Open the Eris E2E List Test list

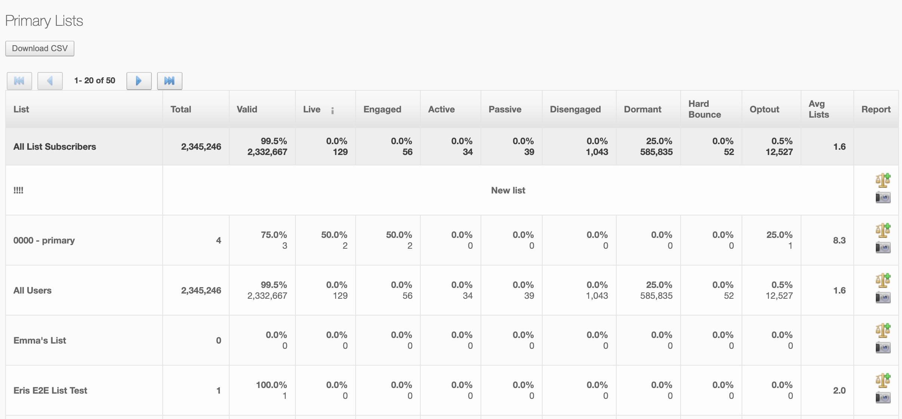(x=50, y=391)
